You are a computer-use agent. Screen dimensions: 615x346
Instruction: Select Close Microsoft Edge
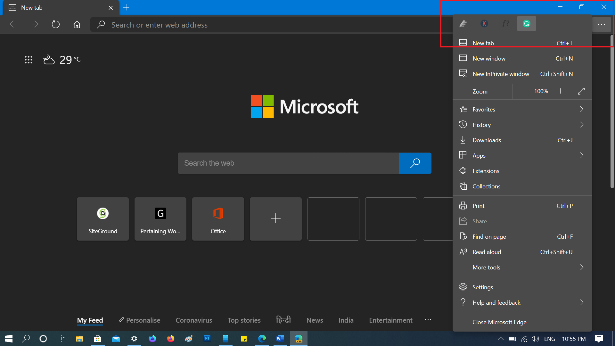(499, 322)
